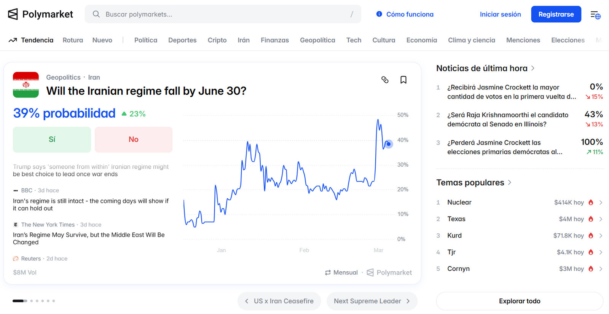
Task: Toggle the Mensual chart interval
Action: 341,273
